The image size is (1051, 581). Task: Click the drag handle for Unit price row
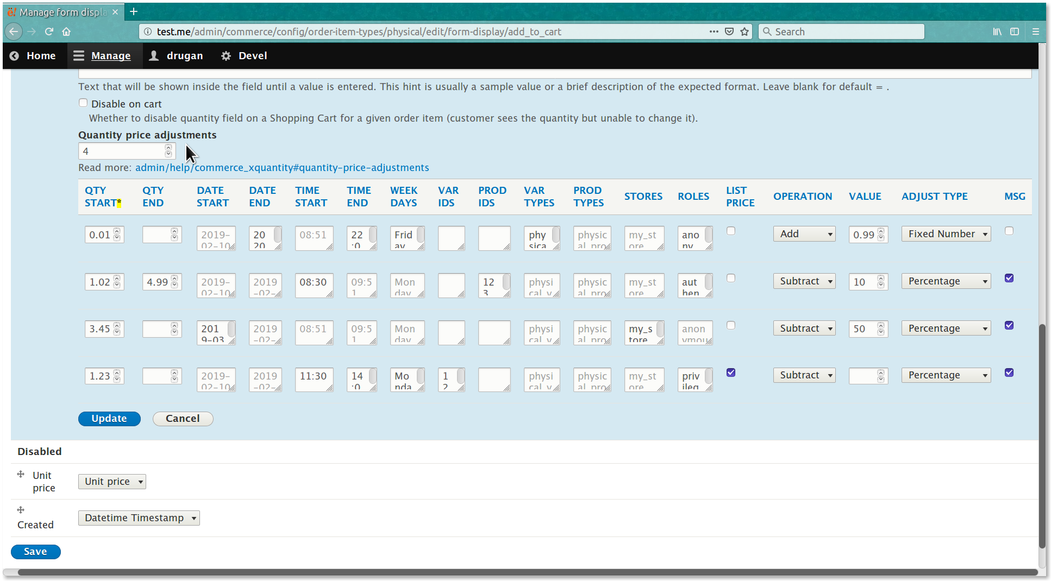click(x=21, y=474)
